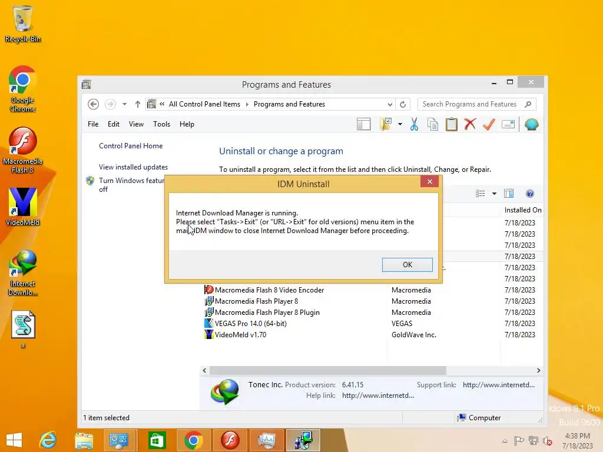Screen dimensions: 603x452
Task: Open the Windows Start button
Action: (14, 440)
